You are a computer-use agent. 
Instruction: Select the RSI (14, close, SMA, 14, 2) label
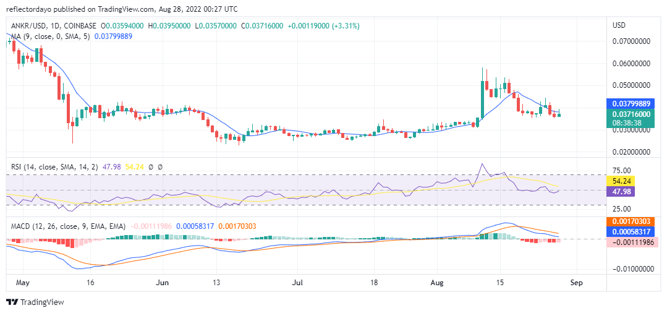(54, 168)
